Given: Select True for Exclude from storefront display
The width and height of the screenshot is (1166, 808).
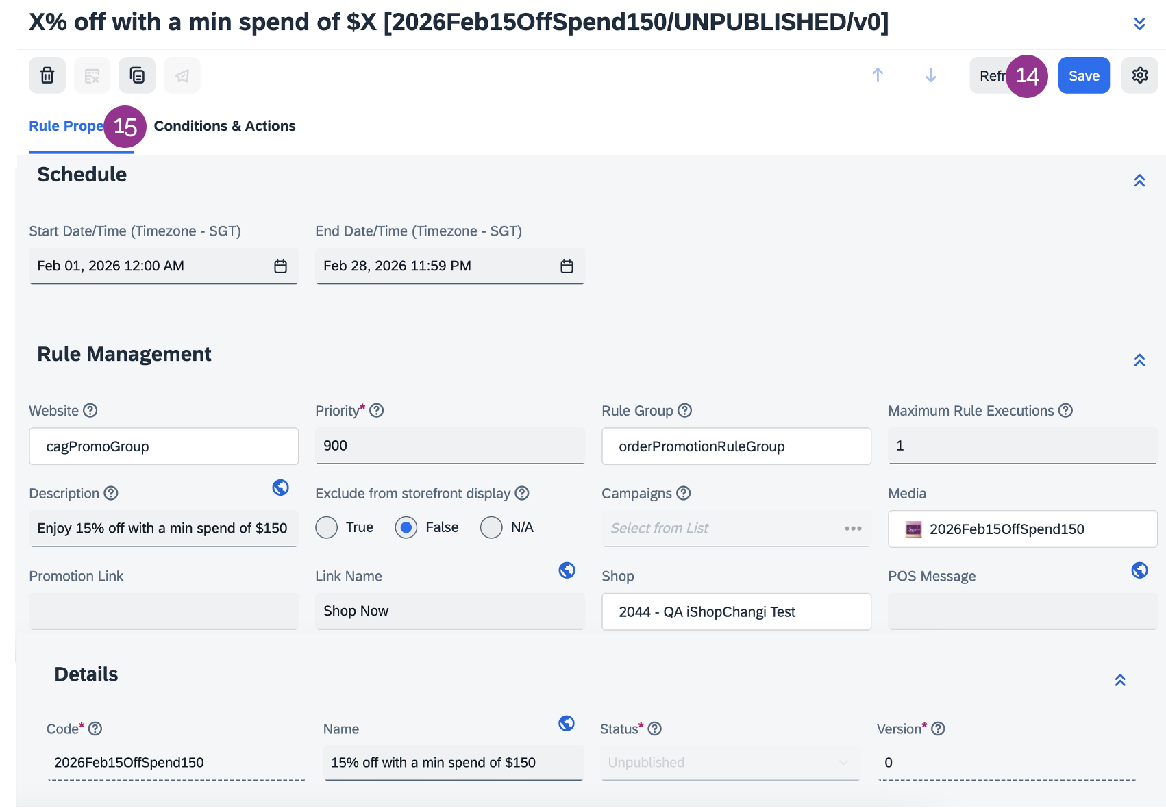Looking at the screenshot, I should point(327,528).
